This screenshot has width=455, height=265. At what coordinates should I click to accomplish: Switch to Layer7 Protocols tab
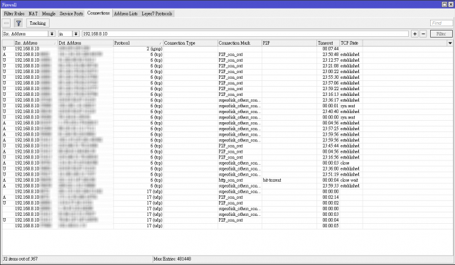[x=157, y=13]
